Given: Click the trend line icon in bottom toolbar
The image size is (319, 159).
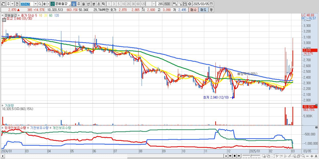Looking at the screenshot, I should pos(281,156).
